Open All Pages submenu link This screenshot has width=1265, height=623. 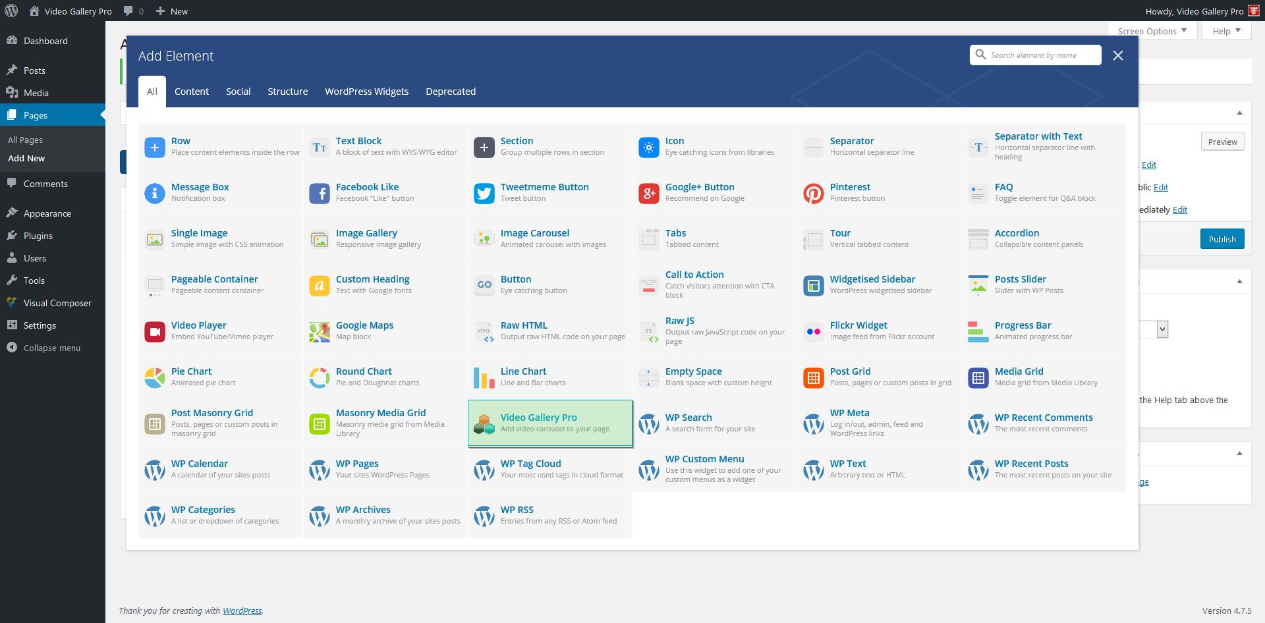[x=25, y=140]
